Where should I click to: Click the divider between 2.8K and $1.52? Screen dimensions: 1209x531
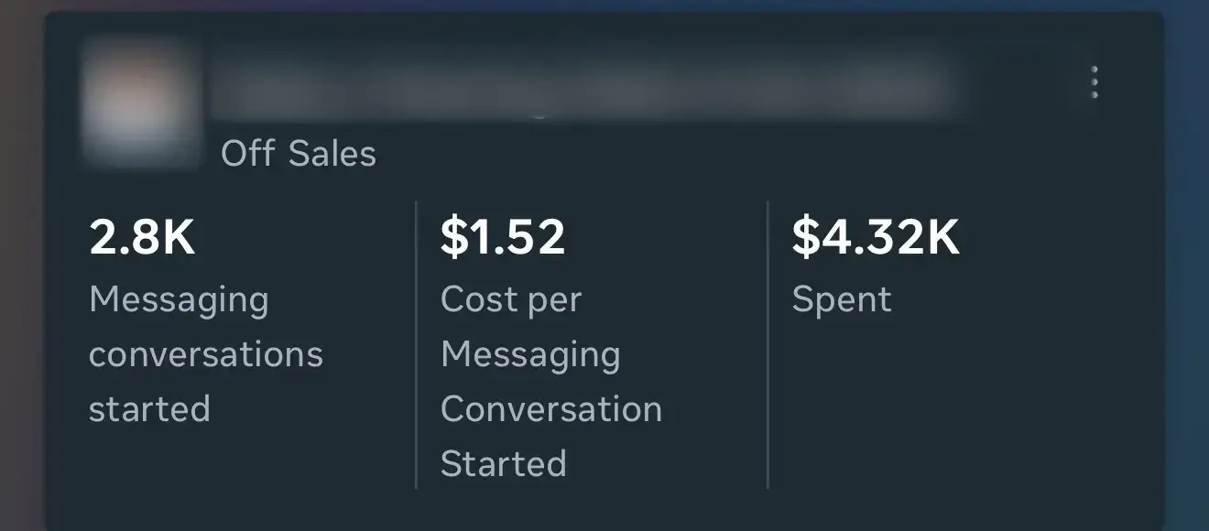[x=417, y=344]
